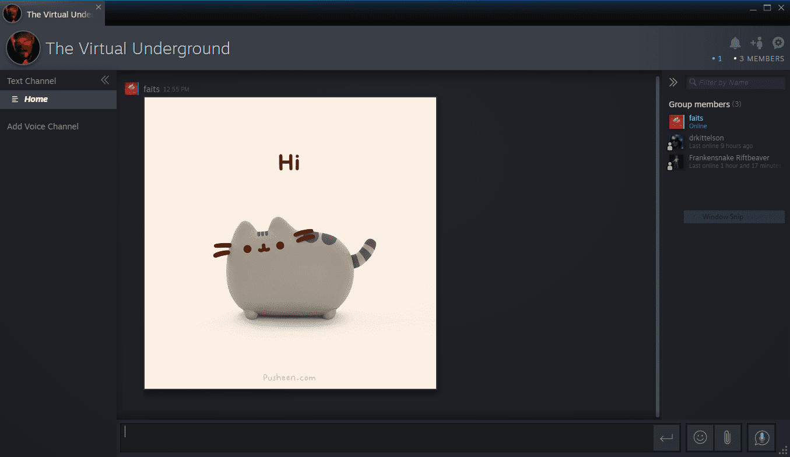
Task: Open the Pusheen Hi image
Action: click(290, 243)
